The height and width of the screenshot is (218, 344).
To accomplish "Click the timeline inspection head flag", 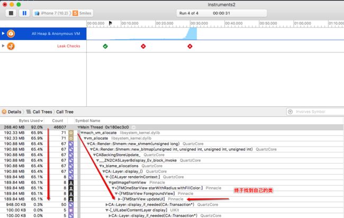I will 111,23.
